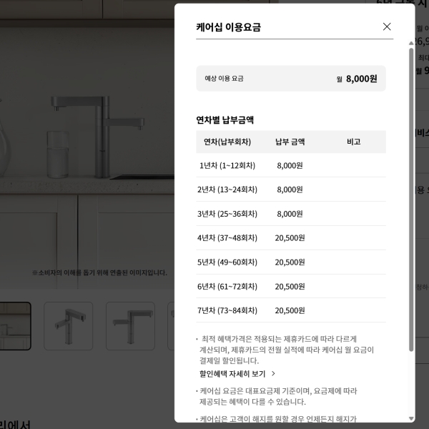429x429 pixels.
Task: Click the scrollbar up arrow in popup
Action: 411,43
